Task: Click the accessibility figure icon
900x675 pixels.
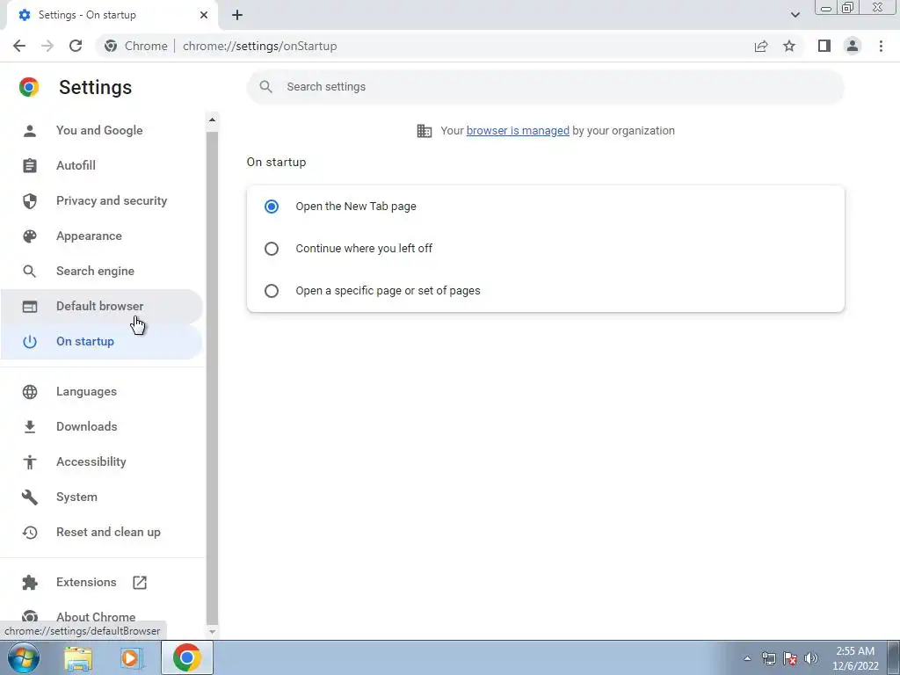Action: [x=30, y=462]
